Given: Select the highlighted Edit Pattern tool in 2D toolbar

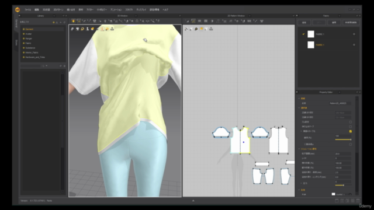Looking at the screenshot, I should click(193, 21).
